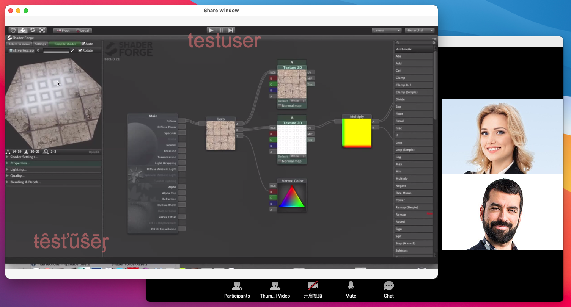Image resolution: width=571 pixels, height=307 pixels.
Task: Expand the Shader Settings section
Action: (x=24, y=157)
